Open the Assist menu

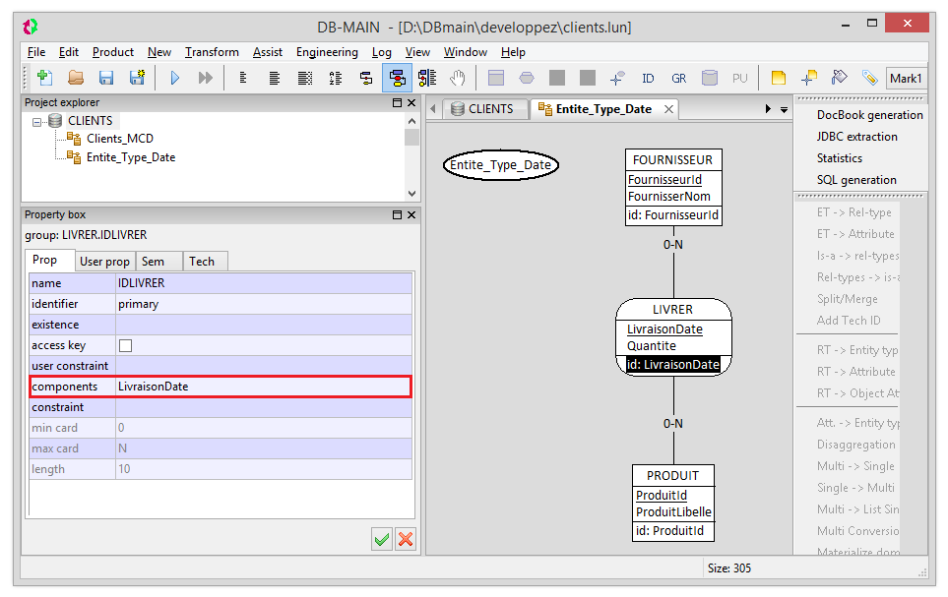click(x=267, y=52)
